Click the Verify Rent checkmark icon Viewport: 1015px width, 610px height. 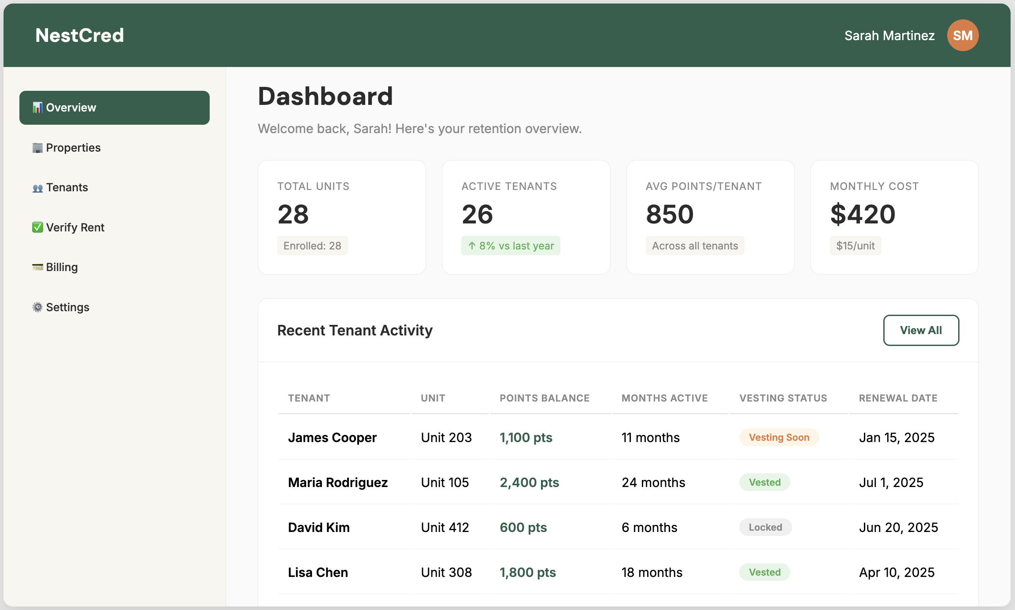tap(38, 227)
